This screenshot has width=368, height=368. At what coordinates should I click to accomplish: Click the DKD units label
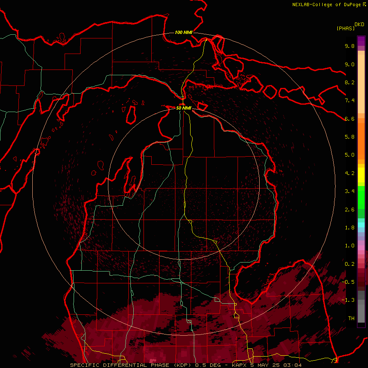click(x=359, y=25)
